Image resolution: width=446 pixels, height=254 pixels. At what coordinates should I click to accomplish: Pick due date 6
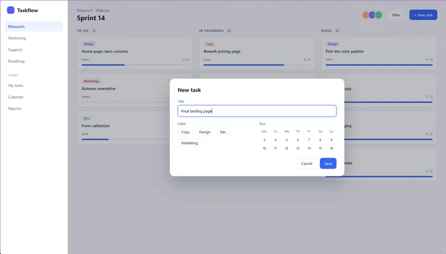click(298, 140)
